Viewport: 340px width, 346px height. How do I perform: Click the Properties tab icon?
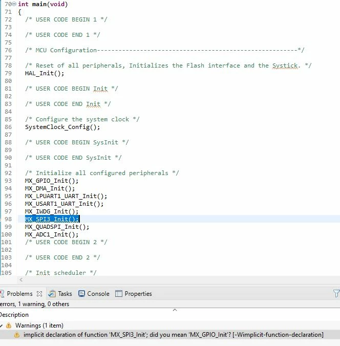point(119,294)
